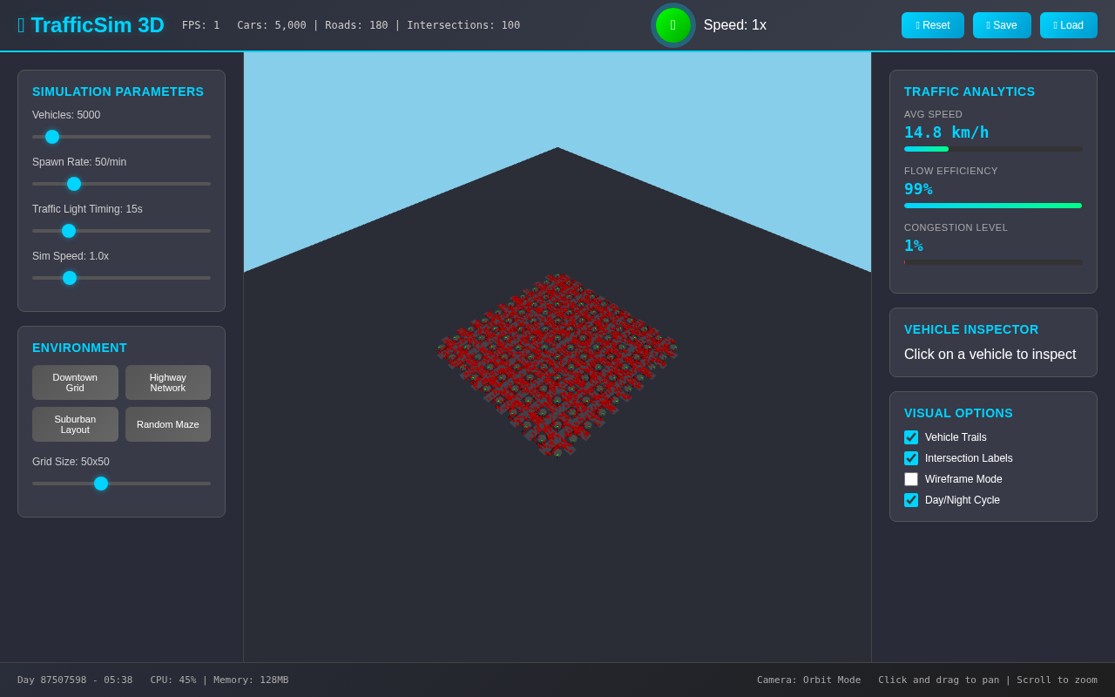Load a saved simulation

pyautogui.click(x=1068, y=25)
